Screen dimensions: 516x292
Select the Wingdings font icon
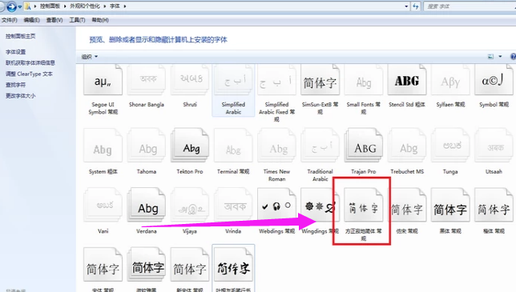[x=320, y=205]
